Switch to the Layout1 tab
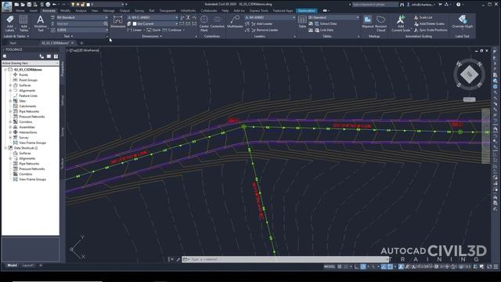The height and width of the screenshot is (282, 501). click(x=28, y=266)
